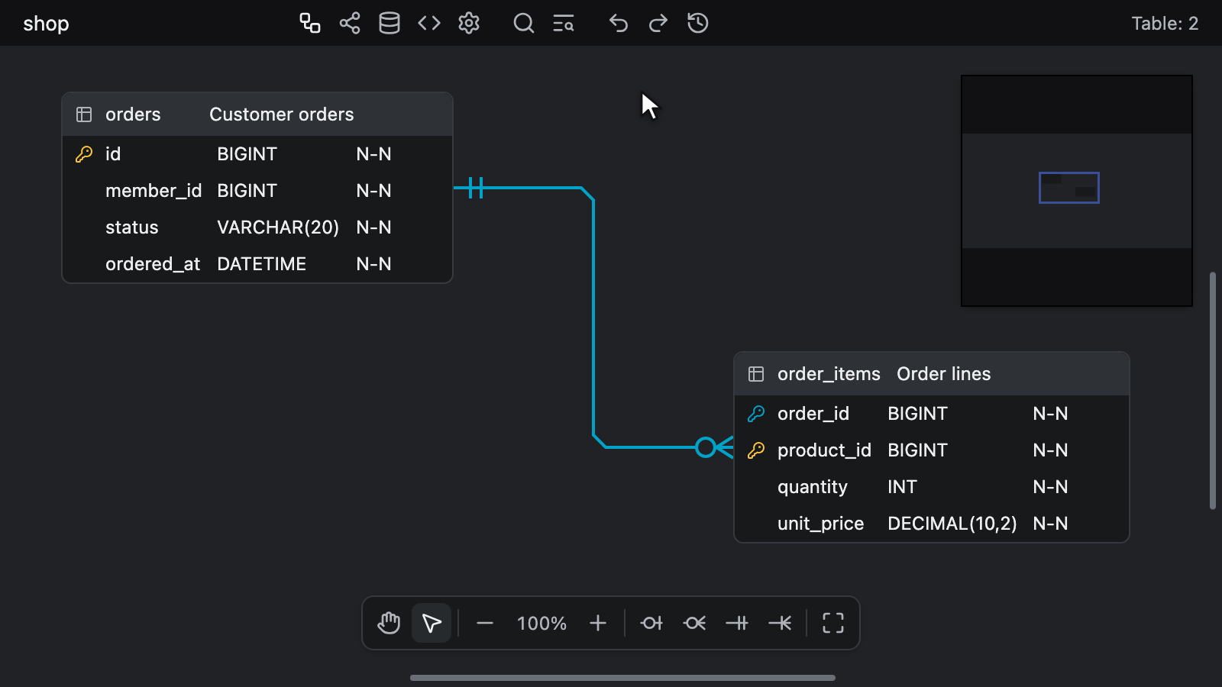
Task: Click the minimap viewport rectangle
Action: tap(1068, 188)
